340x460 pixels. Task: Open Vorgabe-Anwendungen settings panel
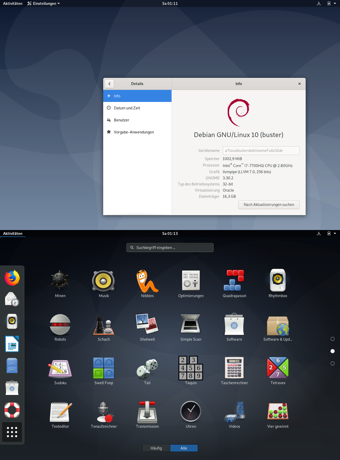(134, 132)
